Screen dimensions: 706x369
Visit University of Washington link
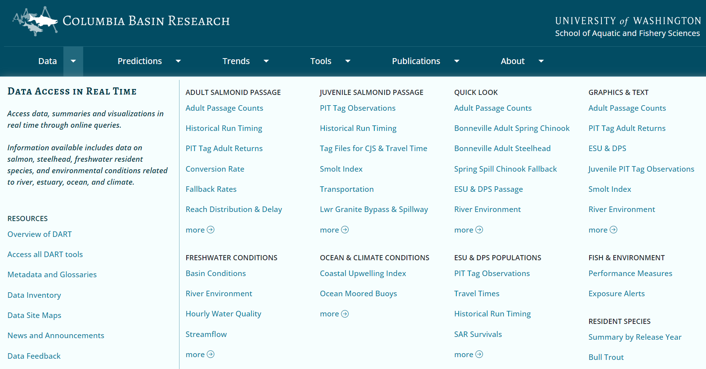click(628, 21)
